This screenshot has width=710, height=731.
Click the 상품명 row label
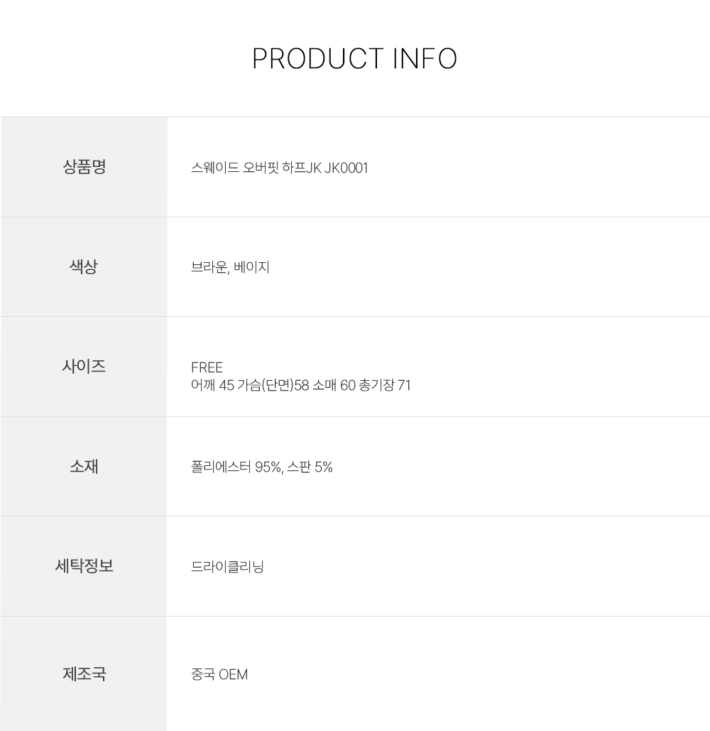(84, 167)
